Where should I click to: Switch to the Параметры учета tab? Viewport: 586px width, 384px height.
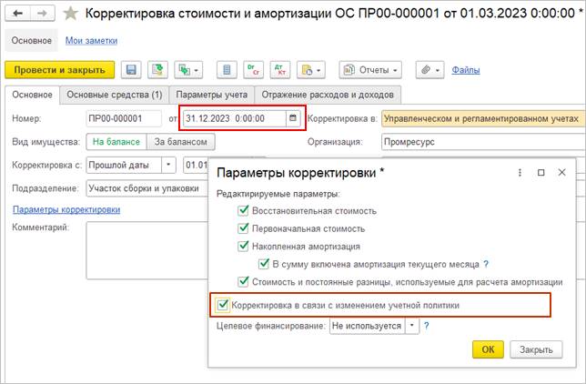[211, 95]
